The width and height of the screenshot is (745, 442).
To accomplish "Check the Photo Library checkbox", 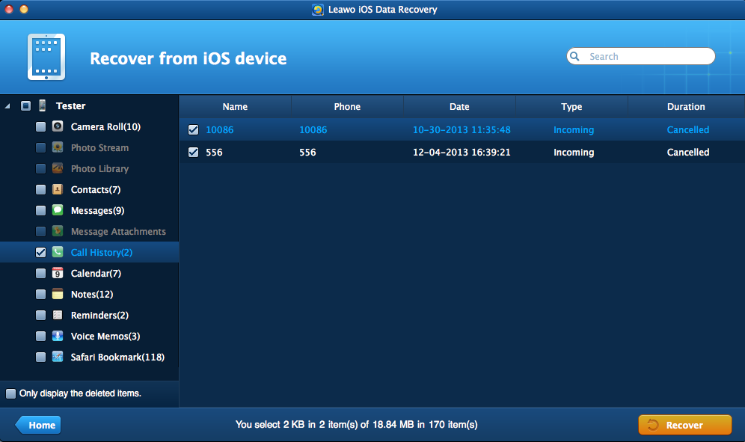I will click(41, 169).
